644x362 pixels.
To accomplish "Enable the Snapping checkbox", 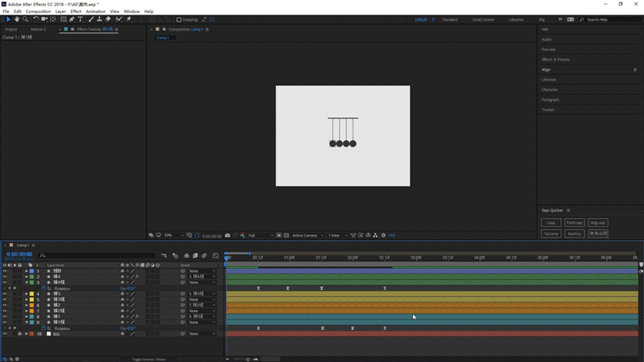I will click(x=179, y=19).
